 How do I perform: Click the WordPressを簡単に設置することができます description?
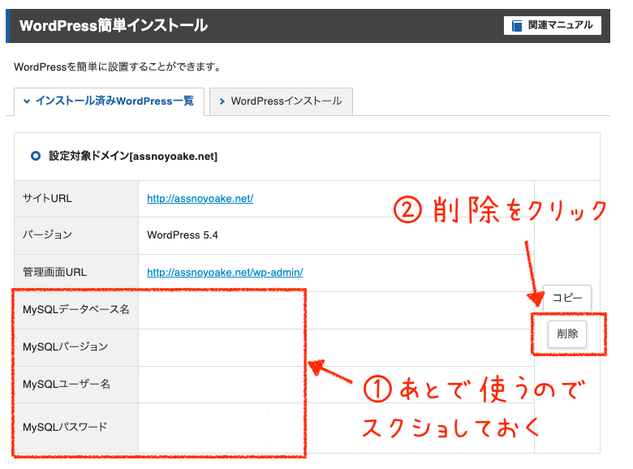click(x=118, y=67)
